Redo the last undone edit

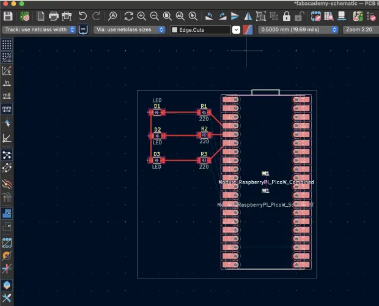point(96,16)
